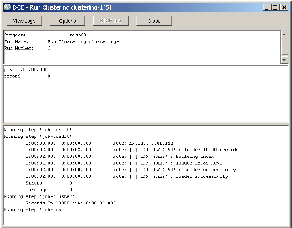Click the 'record 0' counter line
The height and width of the screenshot is (228, 292).
(x=27, y=76)
